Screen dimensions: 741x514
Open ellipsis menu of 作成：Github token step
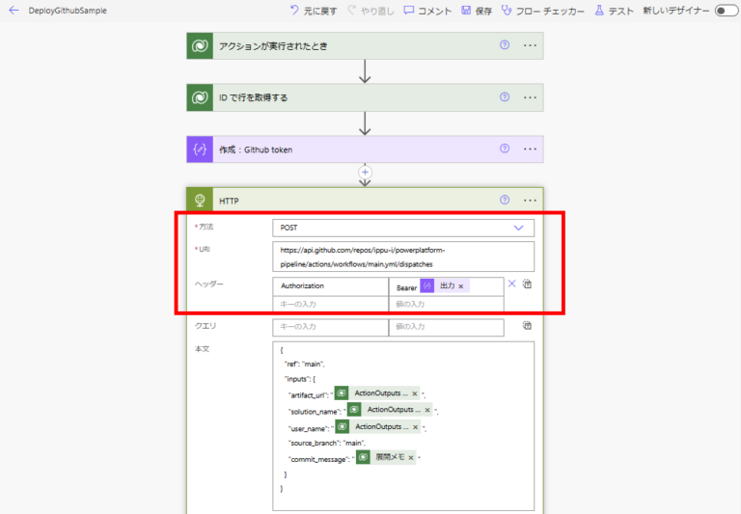529,149
